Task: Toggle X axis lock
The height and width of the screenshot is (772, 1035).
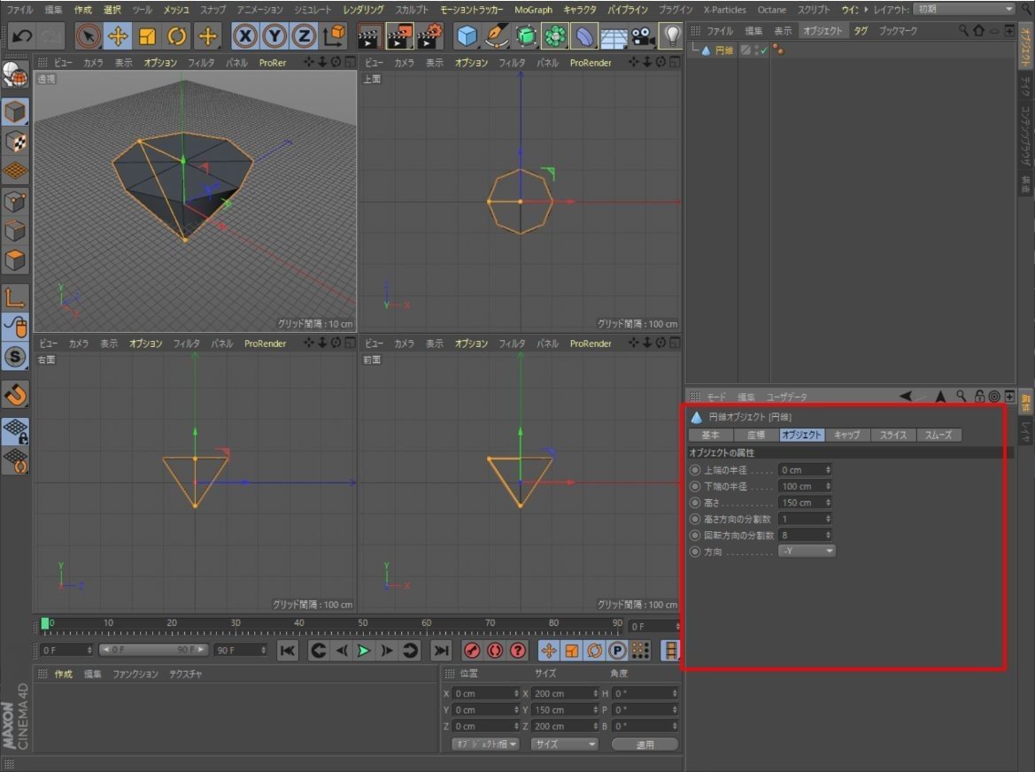Action: (x=245, y=35)
